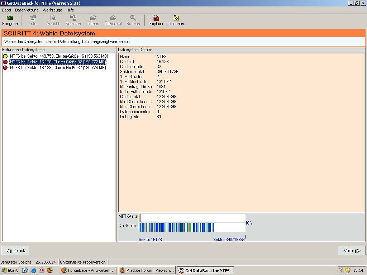Click the security shield tray icon
Screen dimensions: 367x275
click(348, 270)
